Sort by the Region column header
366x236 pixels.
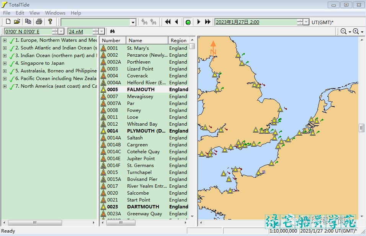point(178,41)
